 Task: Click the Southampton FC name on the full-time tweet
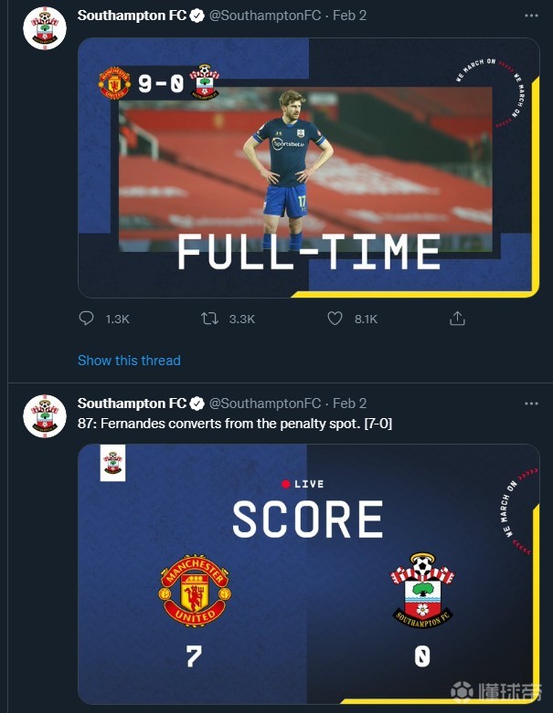pos(132,16)
